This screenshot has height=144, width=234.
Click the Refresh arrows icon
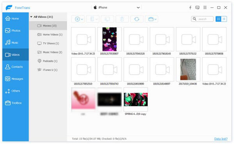click(137, 19)
